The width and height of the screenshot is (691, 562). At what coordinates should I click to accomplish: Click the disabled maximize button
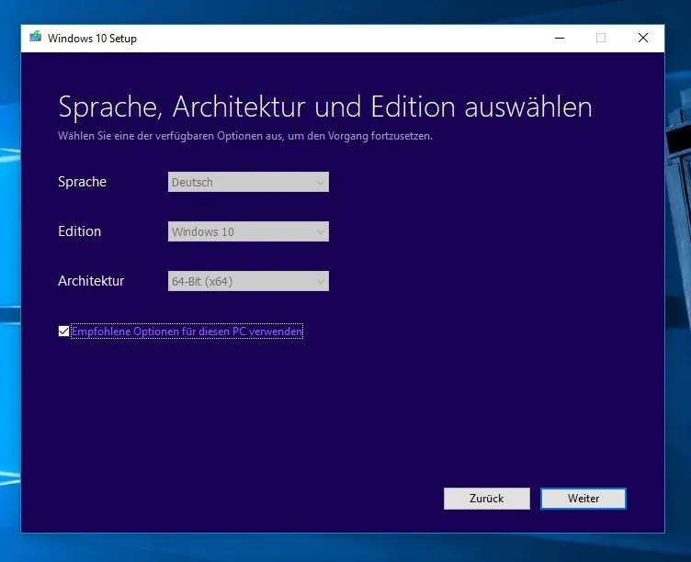601,38
